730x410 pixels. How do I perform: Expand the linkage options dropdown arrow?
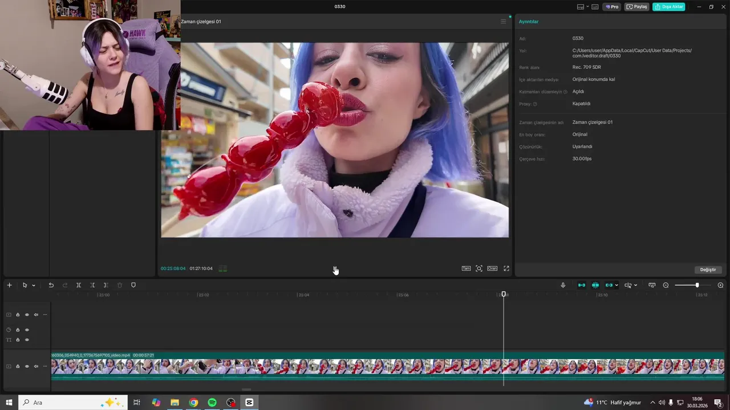click(x=617, y=285)
